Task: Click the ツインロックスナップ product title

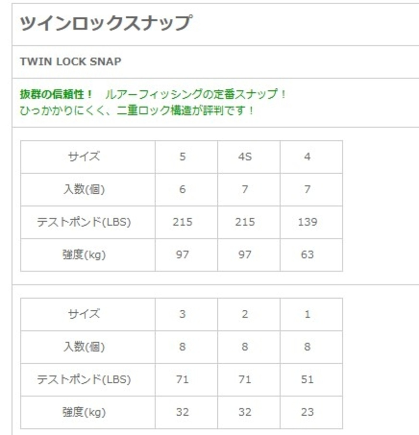Action: coord(105,23)
